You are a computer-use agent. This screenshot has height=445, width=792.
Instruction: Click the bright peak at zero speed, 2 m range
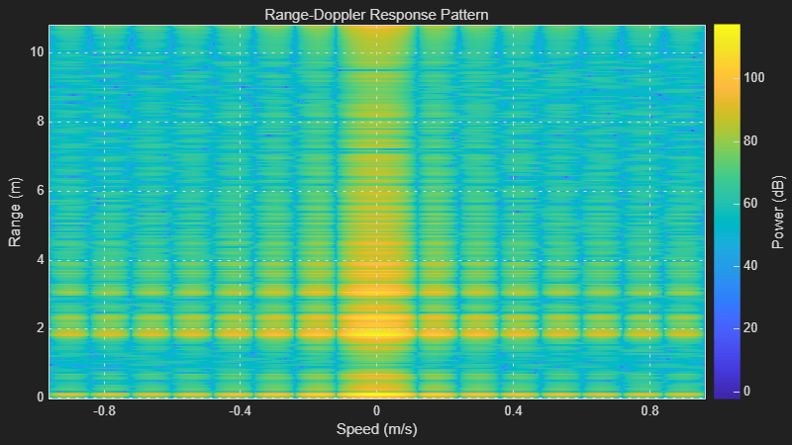click(x=376, y=329)
